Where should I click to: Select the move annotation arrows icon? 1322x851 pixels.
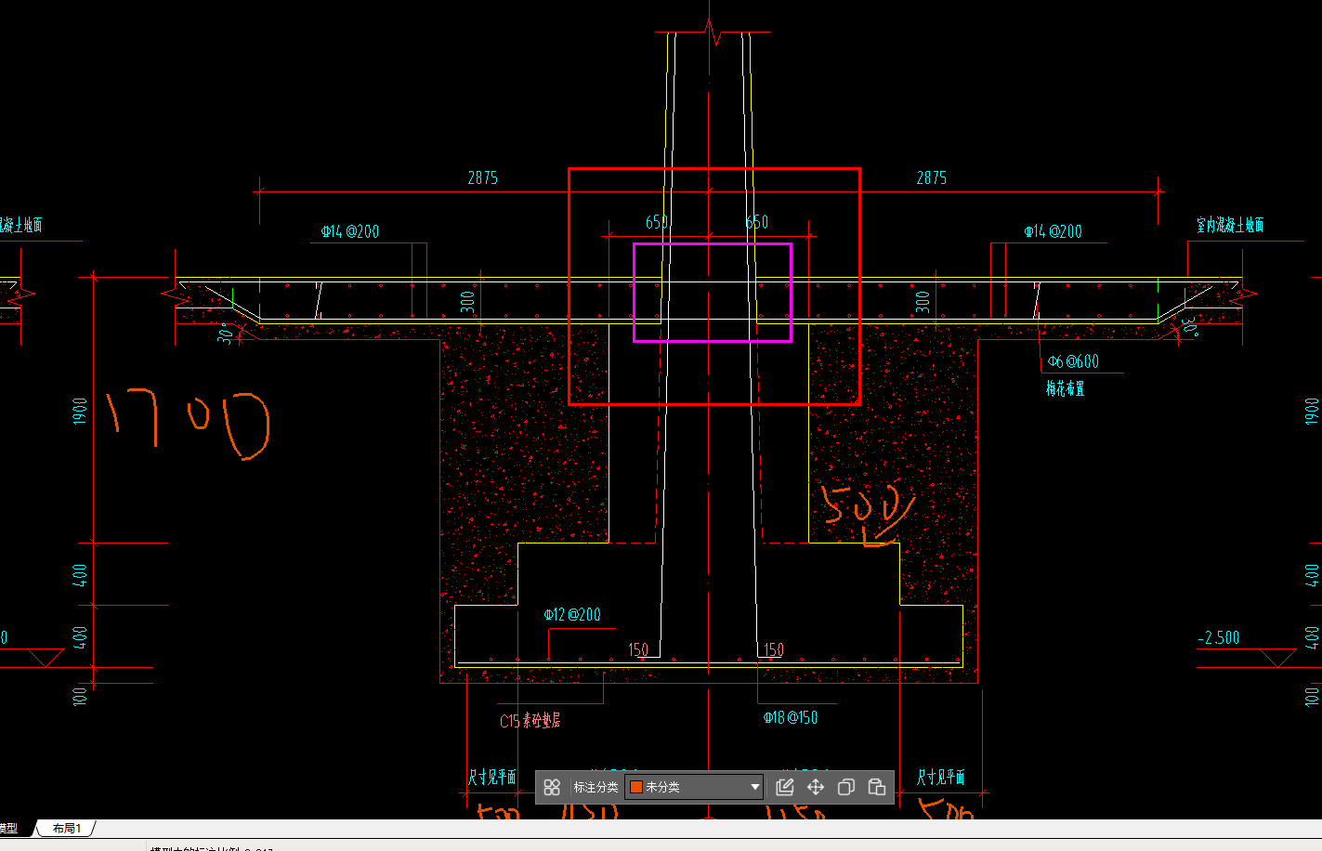(816, 787)
